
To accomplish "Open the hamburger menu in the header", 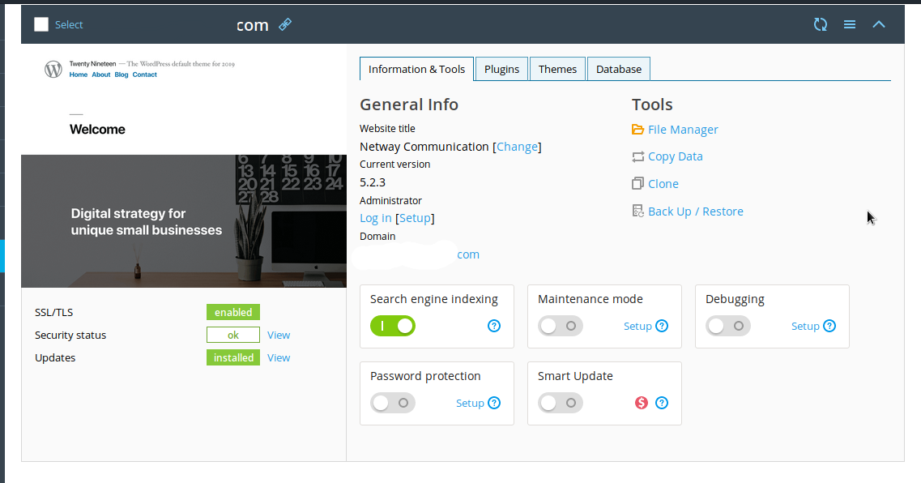I will [x=850, y=24].
